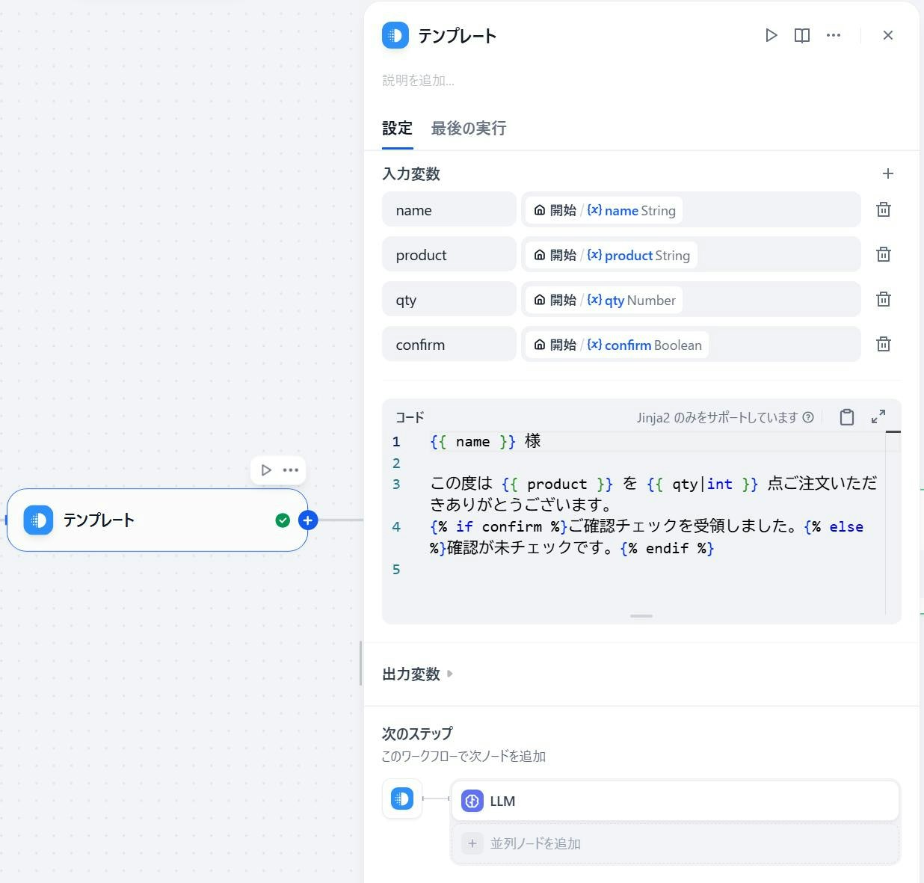The height and width of the screenshot is (883, 924).
Task: Click the 入力変数 section label
Action: pyautogui.click(x=411, y=174)
